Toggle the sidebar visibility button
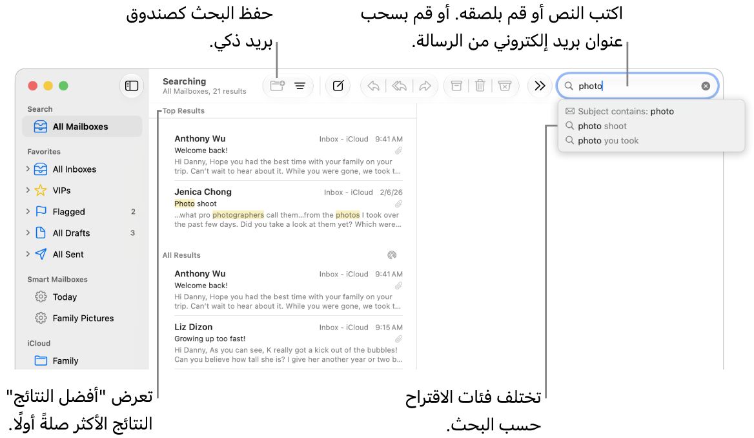The width and height of the screenshot is (754, 438). click(131, 86)
